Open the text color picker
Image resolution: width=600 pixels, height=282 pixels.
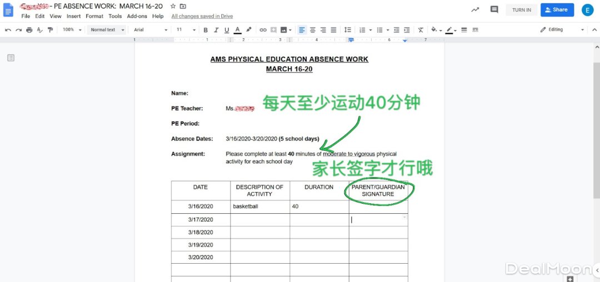coord(237,30)
